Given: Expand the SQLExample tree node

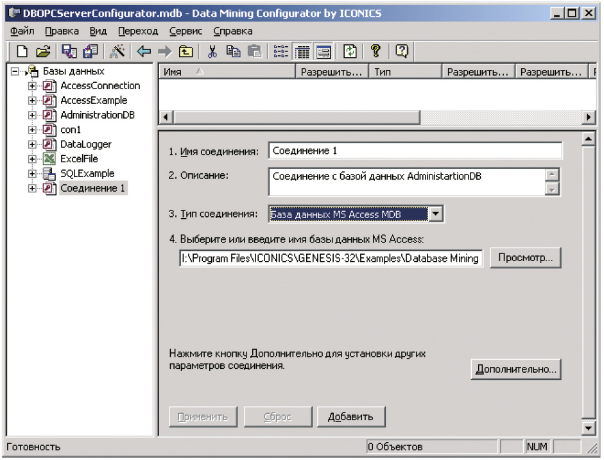Looking at the screenshot, I should 32,174.
